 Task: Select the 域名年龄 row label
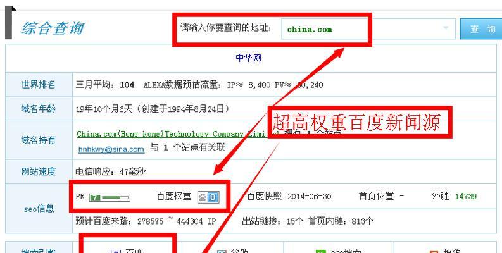tap(39, 109)
